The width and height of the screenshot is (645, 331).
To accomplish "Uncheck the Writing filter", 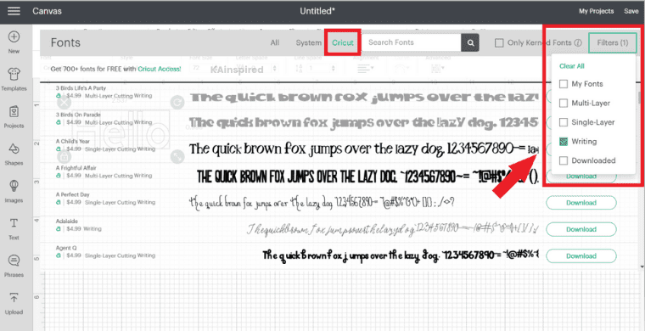I will click(x=564, y=142).
